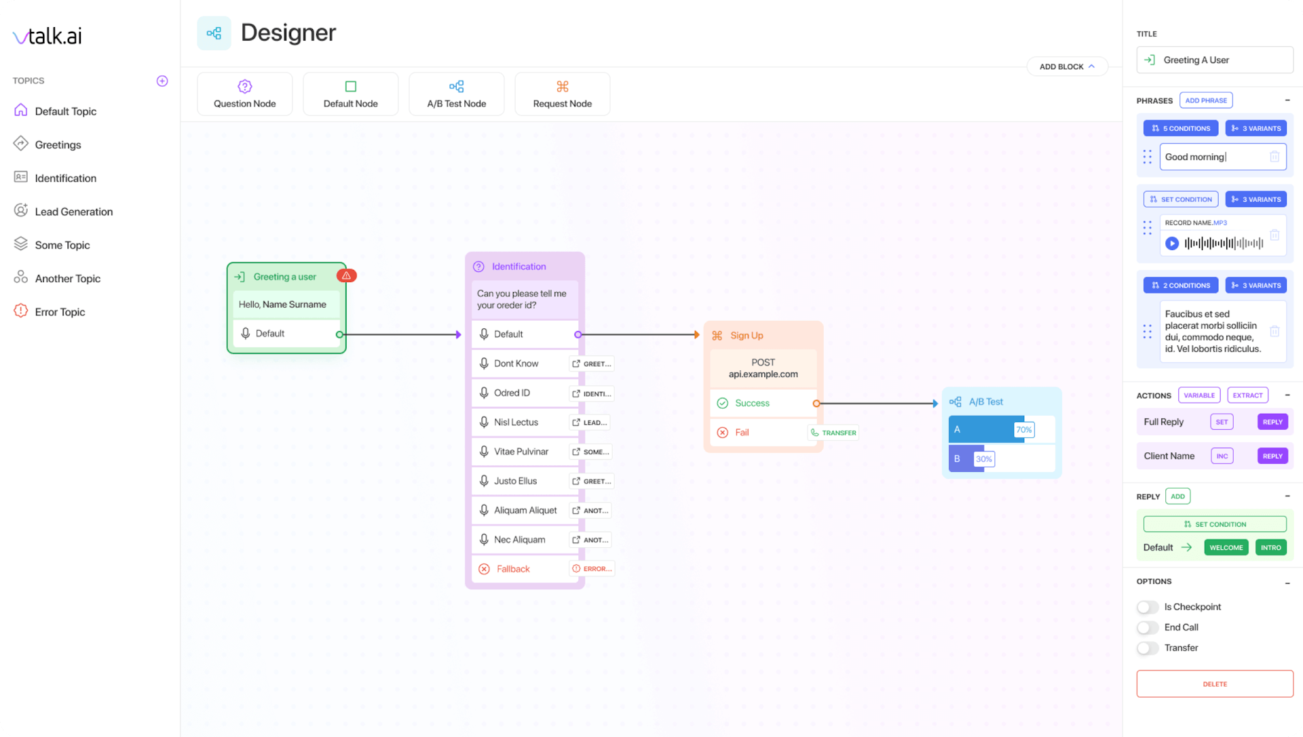Turn on the End Call toggle

(x=1148, y=627)
